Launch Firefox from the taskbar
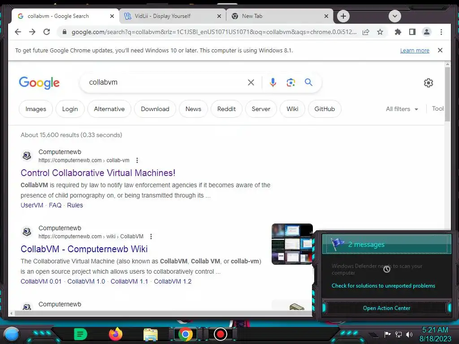 116,334
